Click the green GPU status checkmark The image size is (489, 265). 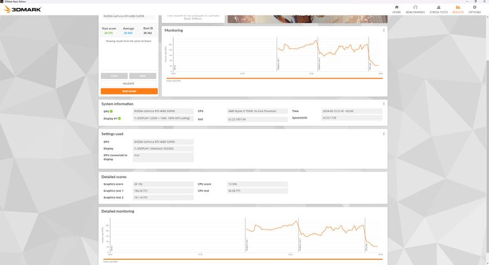click(112, 111)
